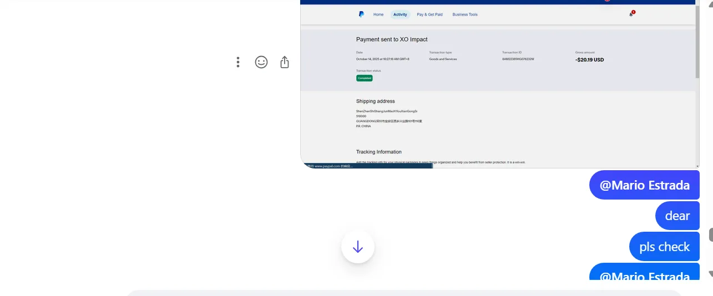This screenshot has width=713, height=296.
Task: Click the "-$20.19 USD" gross amount
Action: click(590, 59)
